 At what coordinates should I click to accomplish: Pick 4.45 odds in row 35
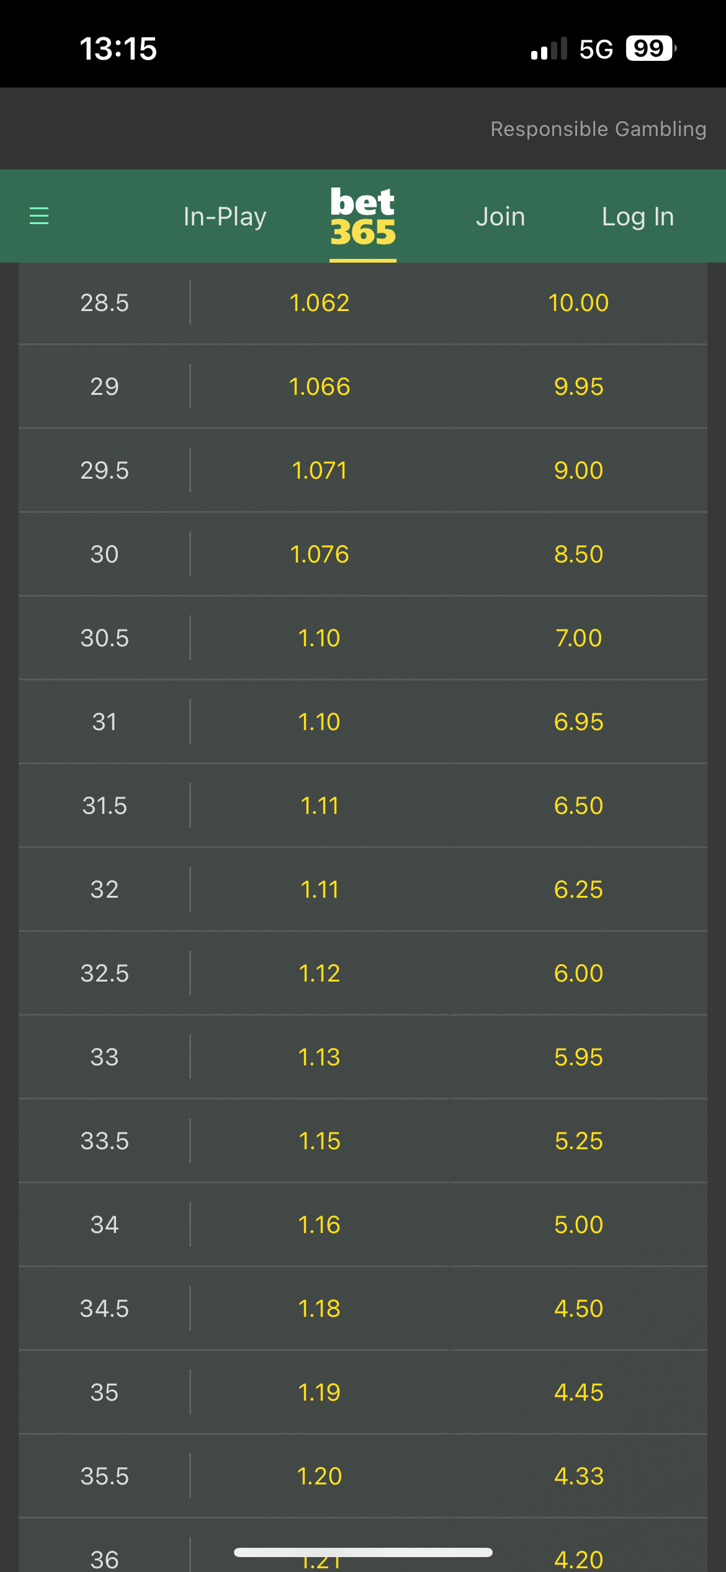pos(578,1393)
